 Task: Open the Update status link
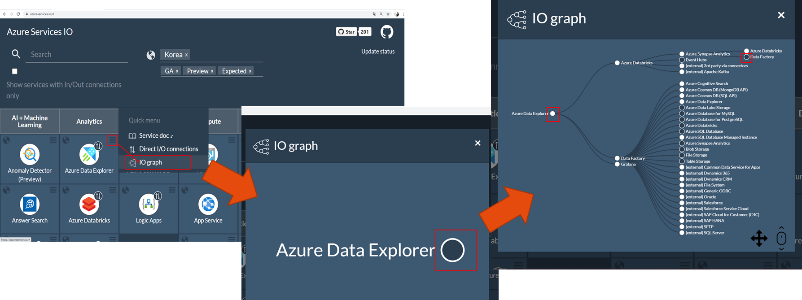[378, 52]
